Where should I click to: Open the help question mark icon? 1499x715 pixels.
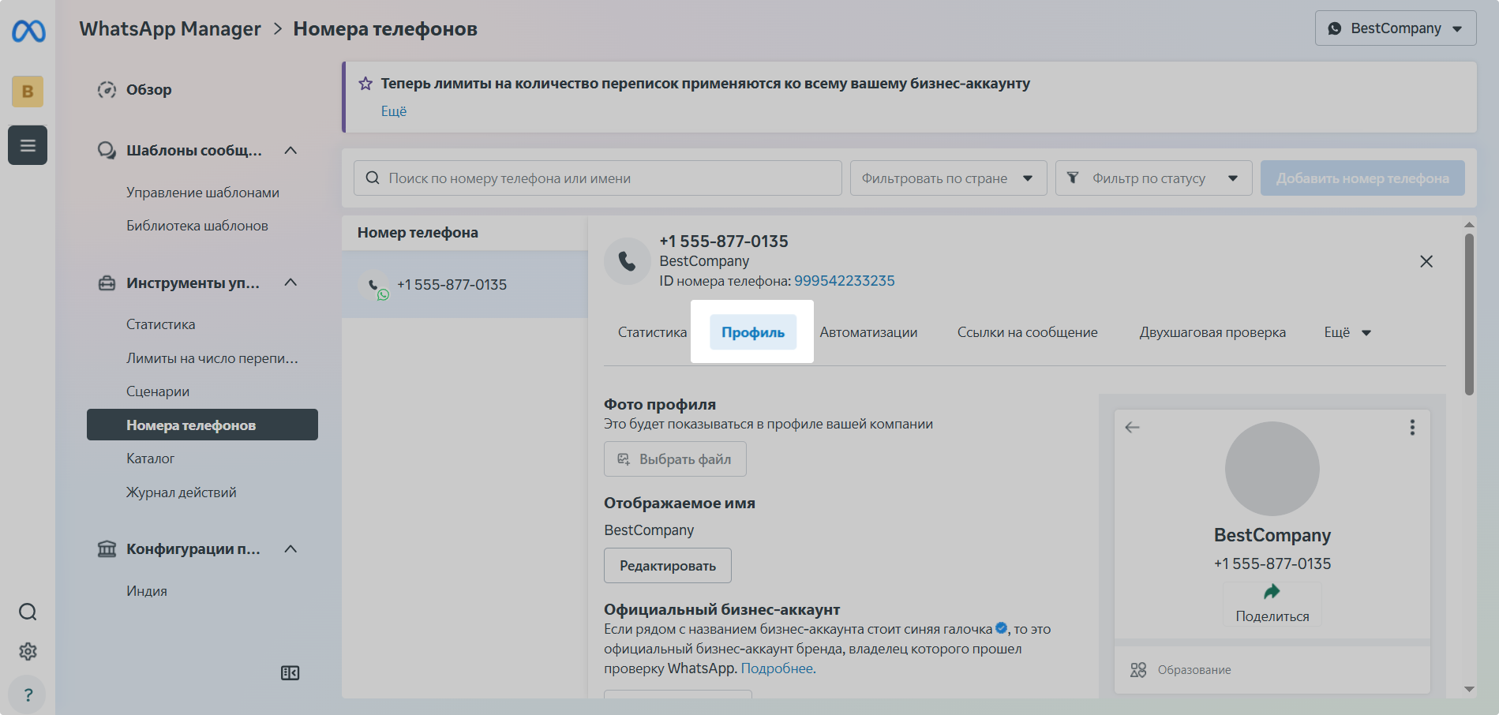pos(28,694)
